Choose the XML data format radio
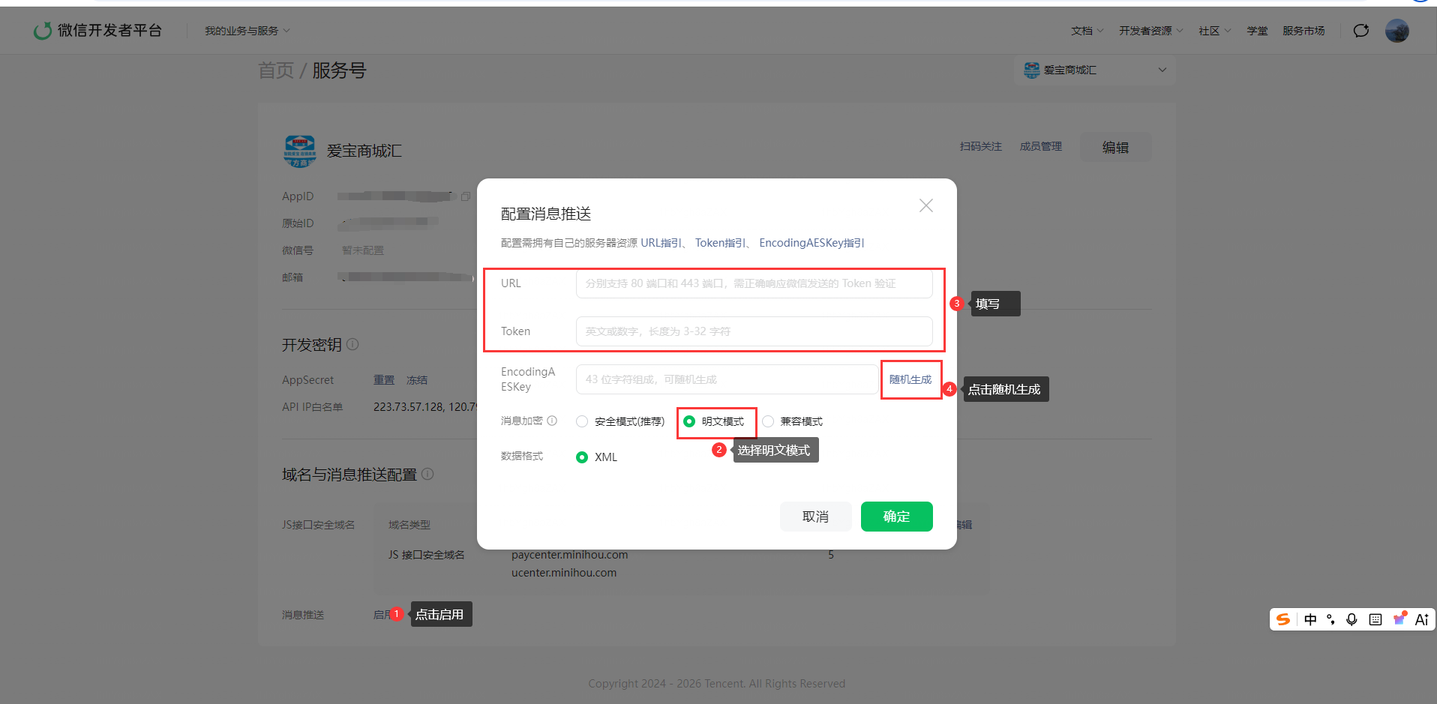Image resolution: width=1437 pixels, height=704 pixels. [582, 457]
